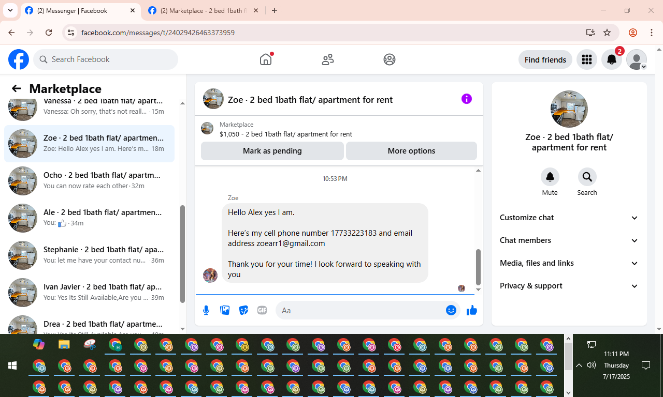Viewport: 663px width, 397px height.
Task: Open the listing thumbnail in right panel
Action: coord(569,109)
